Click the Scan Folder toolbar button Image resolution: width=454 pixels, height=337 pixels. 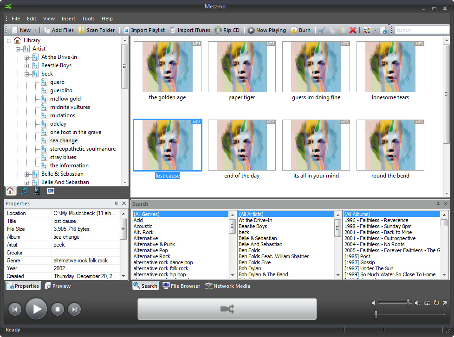[x=97, y=30]
